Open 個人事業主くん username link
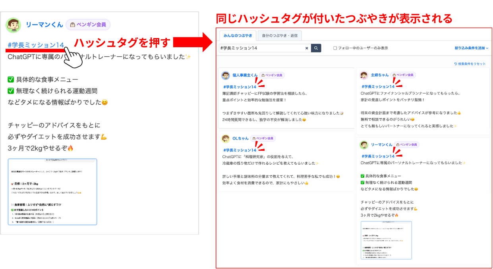The image size is (493, 269). [x=245, y=75]
